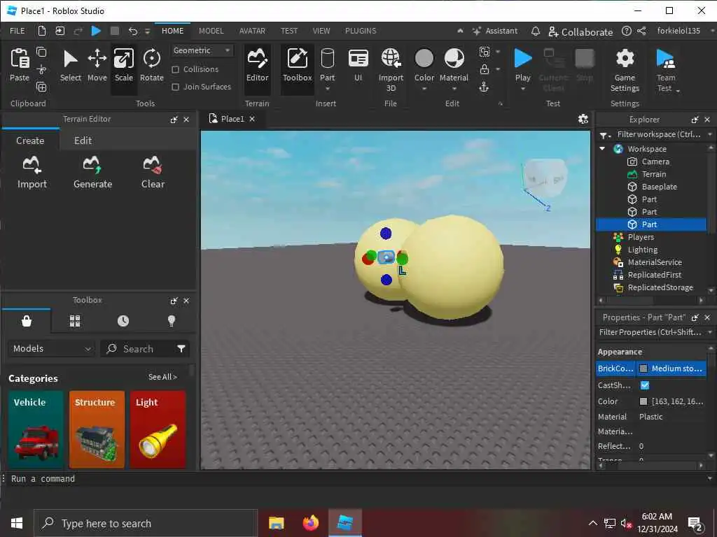Open Toolbox Marketplace bag tab

click(27, 321)
